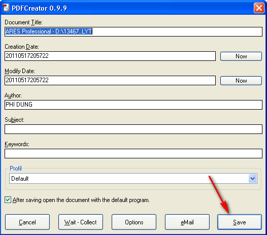Close the PDFCreator dialog window
The width and height of the screenshot is (267, 235).
tap(259, 8)
